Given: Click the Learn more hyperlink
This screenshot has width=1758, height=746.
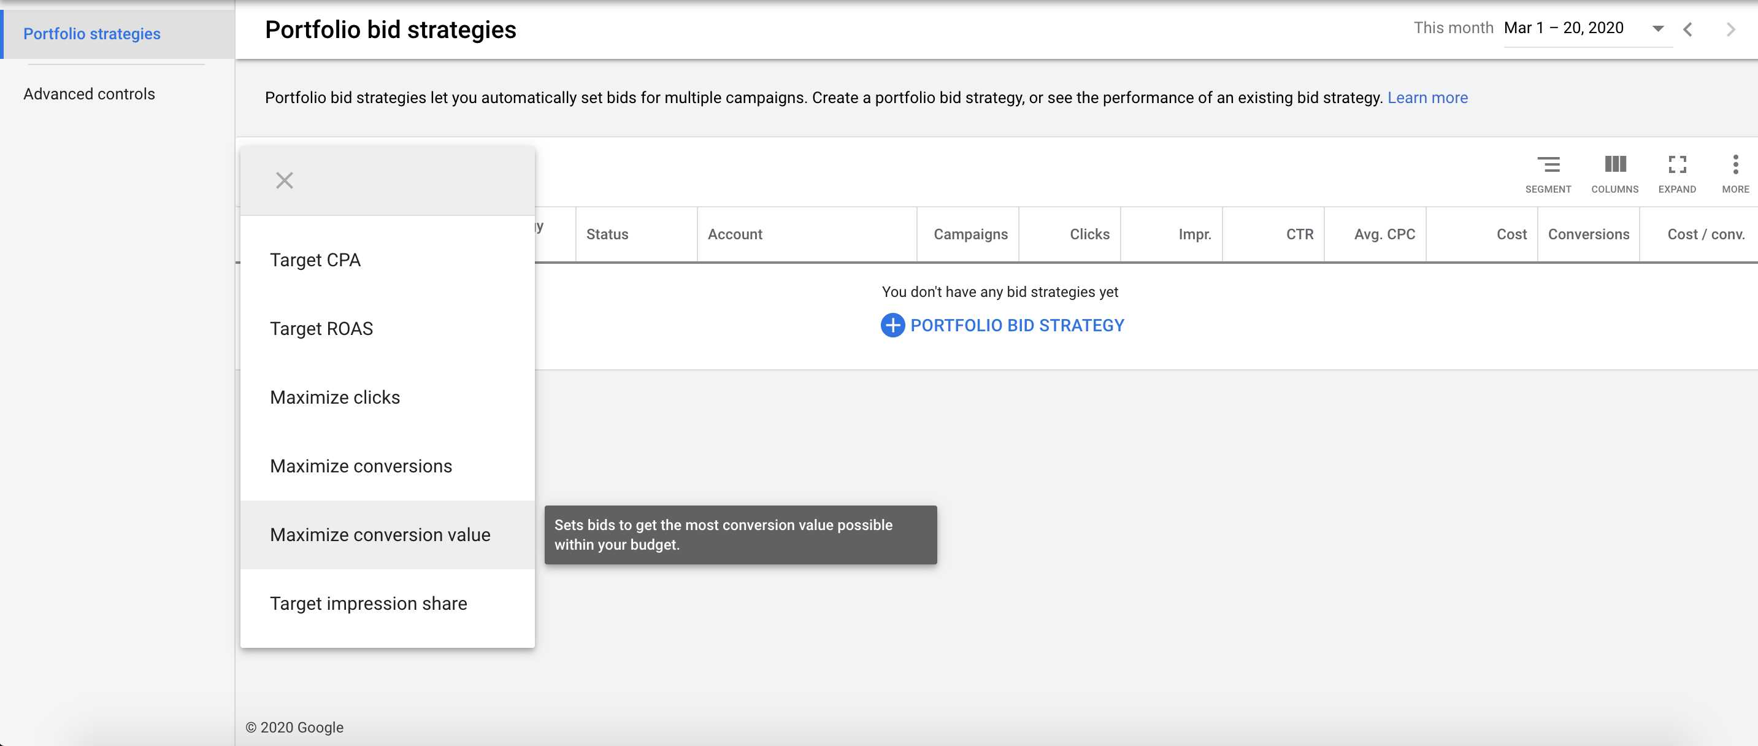Looking at the screenshot, I should point(1429,98).
